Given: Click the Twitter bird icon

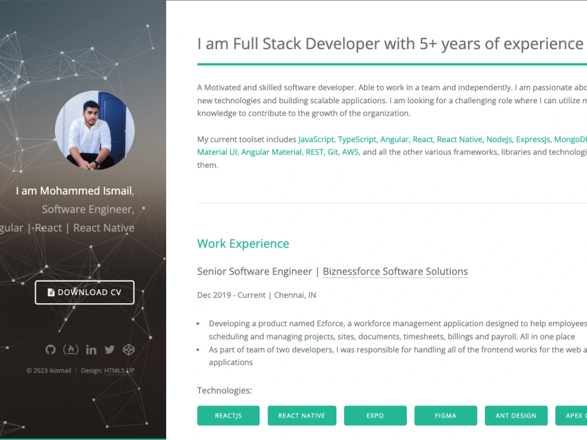Looking at the screenshot, I should pos(109,350).
